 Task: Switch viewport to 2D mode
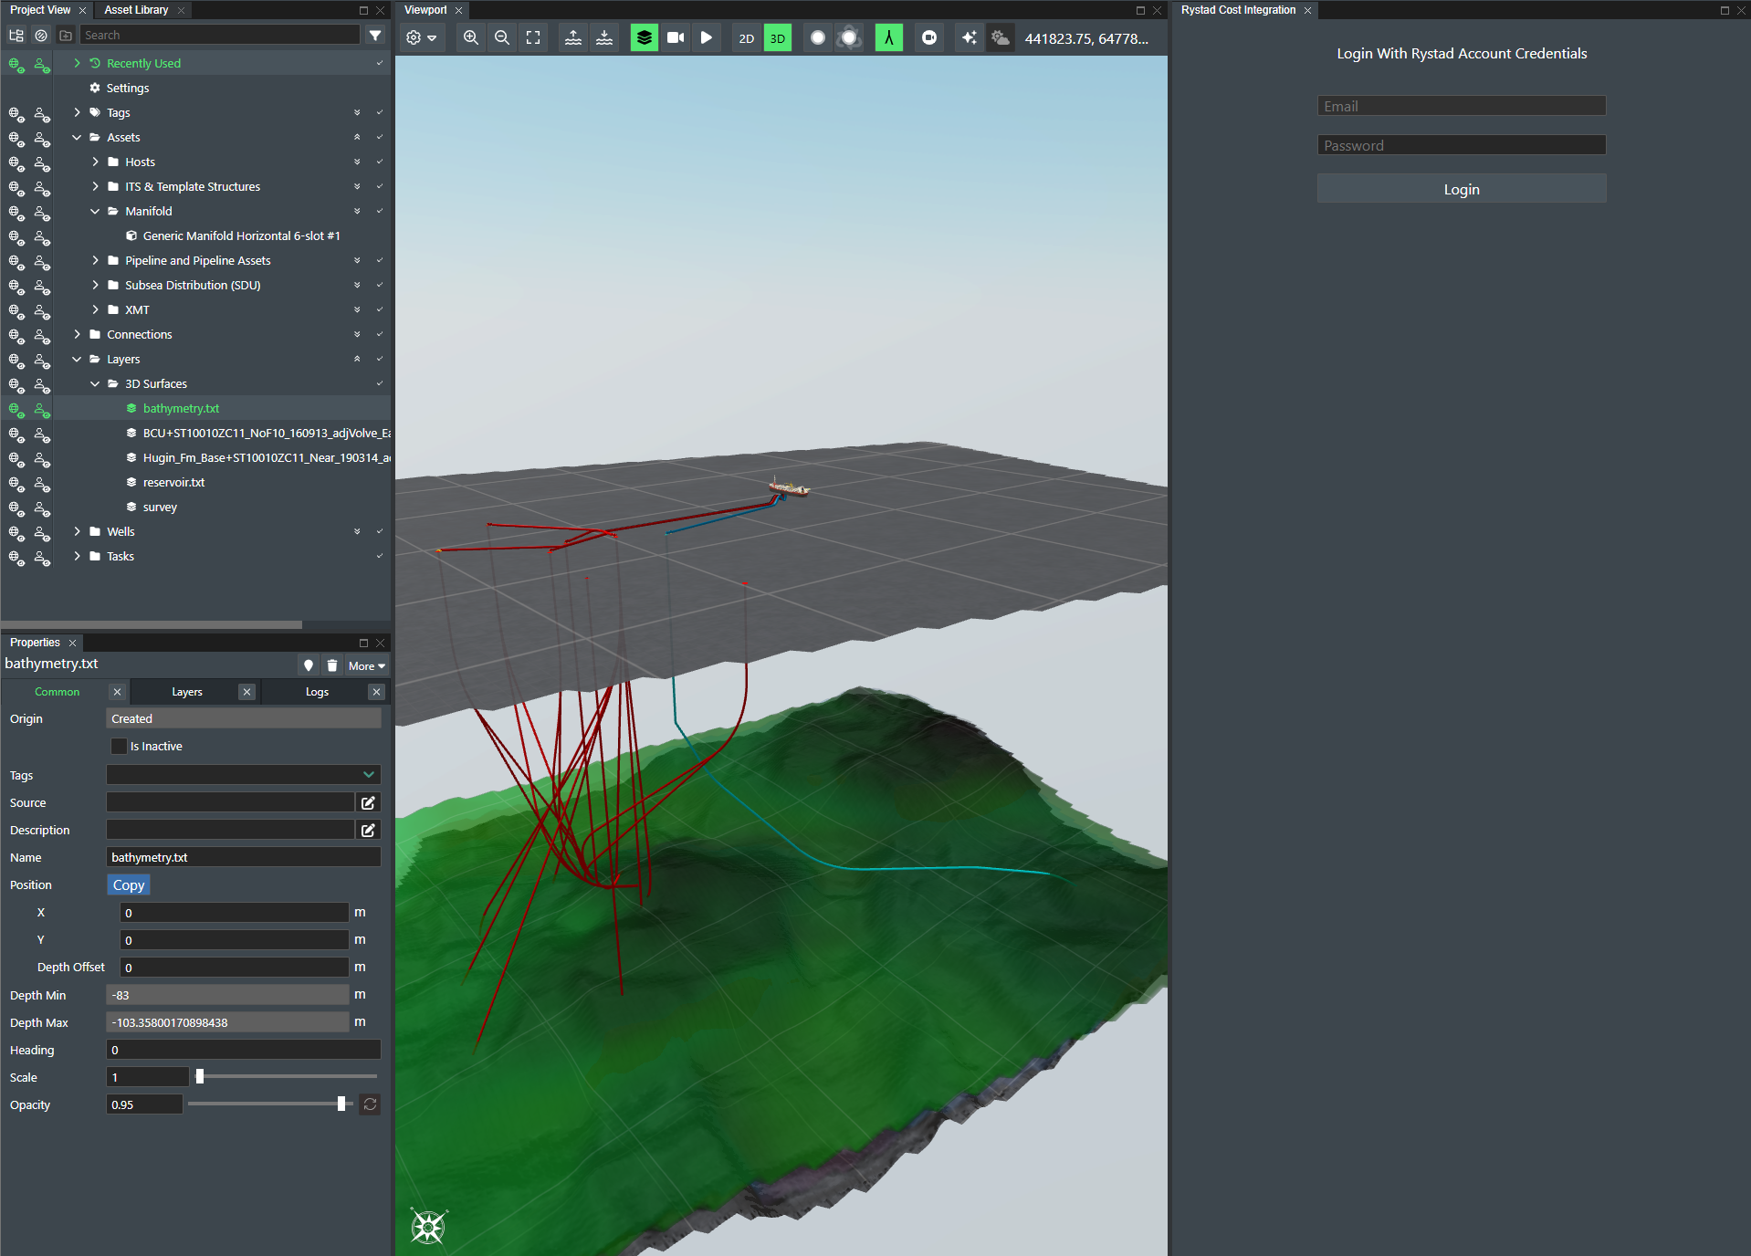click(747, 38)
